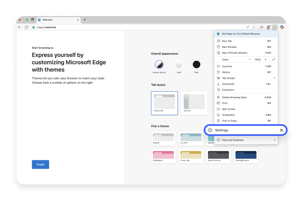302x201 pixels.
Task: Click the Screenshot icon in menu
Action: coord(218,115)
